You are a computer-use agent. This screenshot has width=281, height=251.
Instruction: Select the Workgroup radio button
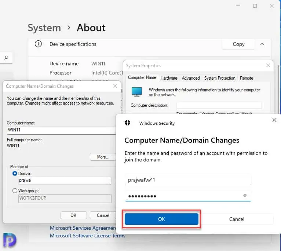[x=15, y=191]
